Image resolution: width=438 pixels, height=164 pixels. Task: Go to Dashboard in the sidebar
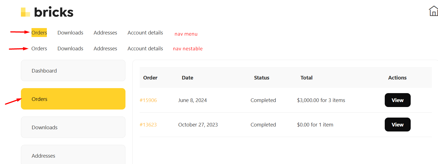[73, 71]
